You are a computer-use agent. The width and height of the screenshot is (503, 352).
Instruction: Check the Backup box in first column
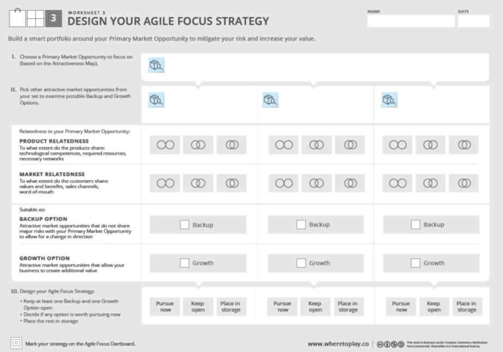[185, 224]
